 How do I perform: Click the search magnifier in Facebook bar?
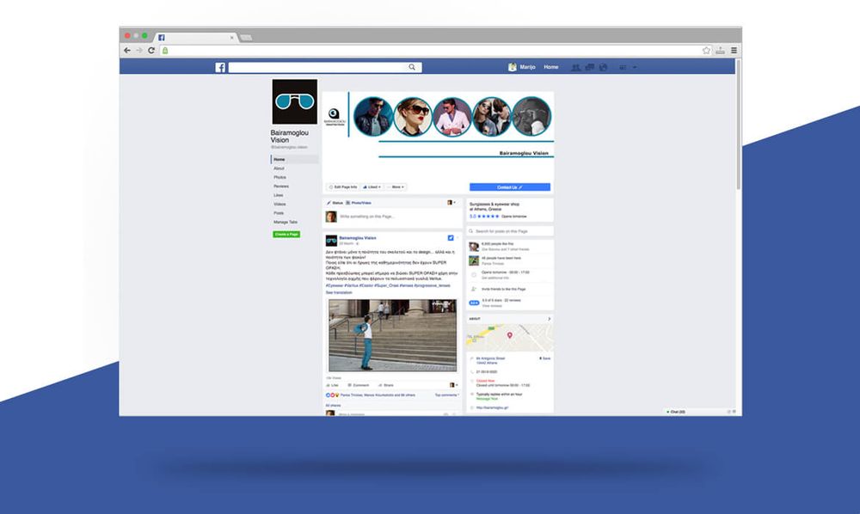[x=412, y=67]
